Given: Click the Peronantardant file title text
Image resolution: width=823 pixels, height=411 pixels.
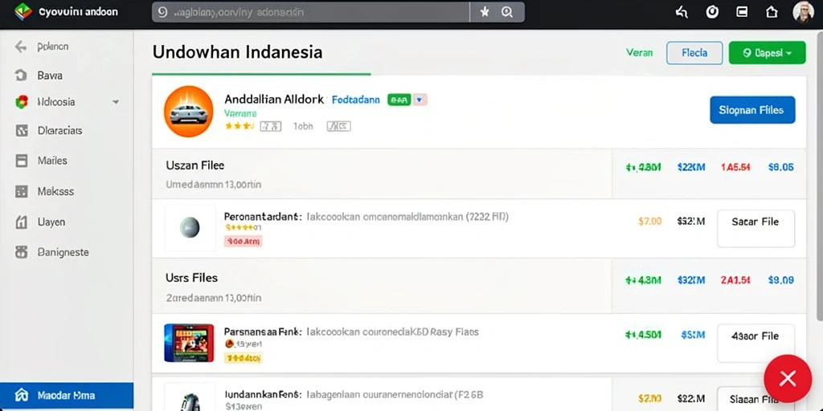Looking at the screenshot, I should 263,217.
